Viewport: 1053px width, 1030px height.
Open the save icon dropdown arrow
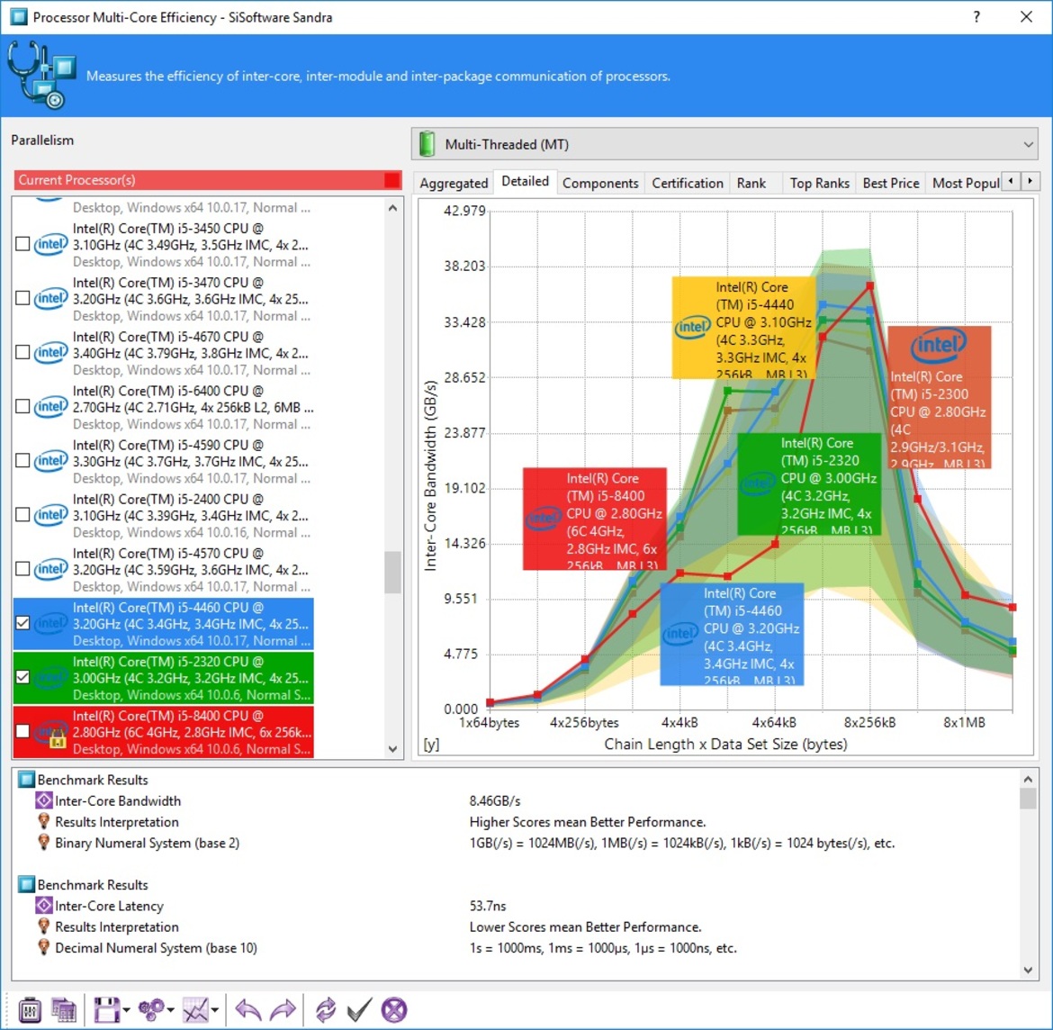126,1010
